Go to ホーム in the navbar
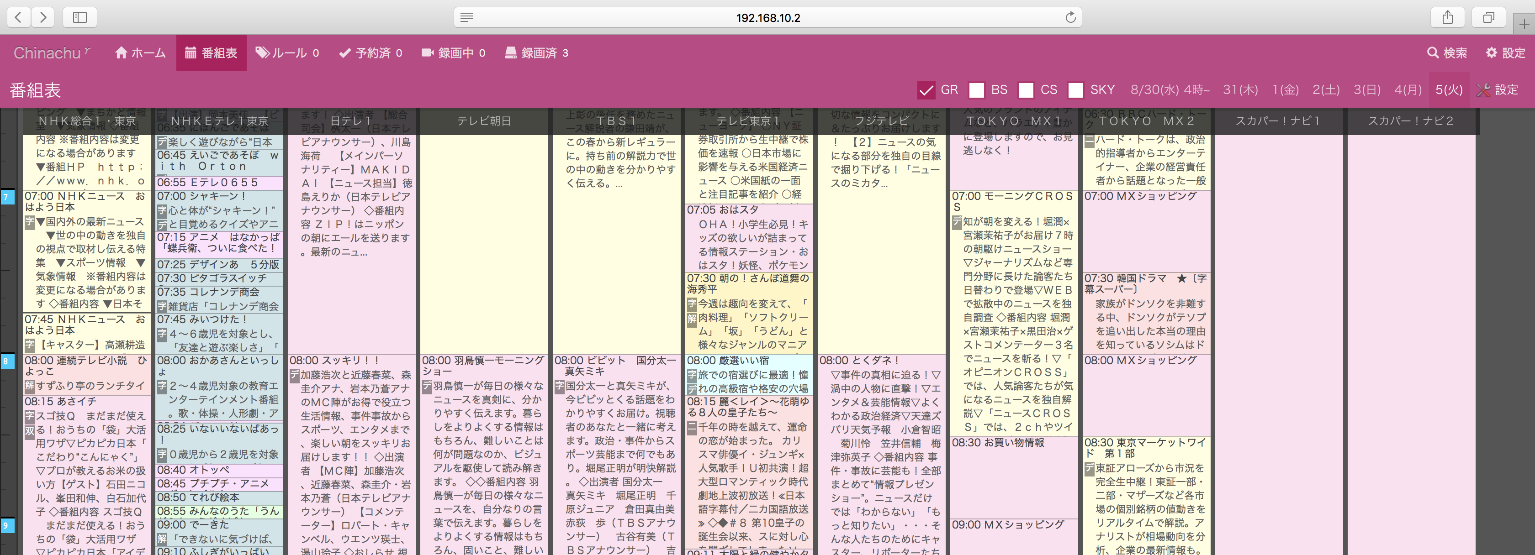1535x555 pixels. (140, 53)
